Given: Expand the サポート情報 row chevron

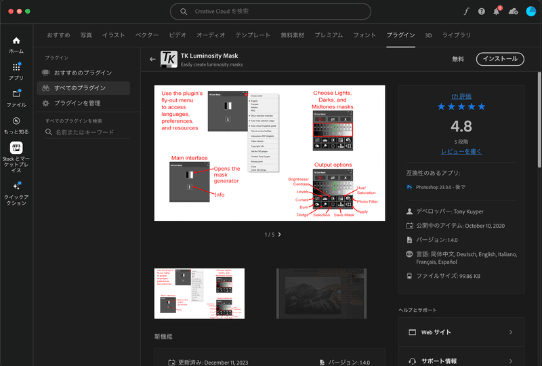Looking at the screenshot, I should pos(511,361).
